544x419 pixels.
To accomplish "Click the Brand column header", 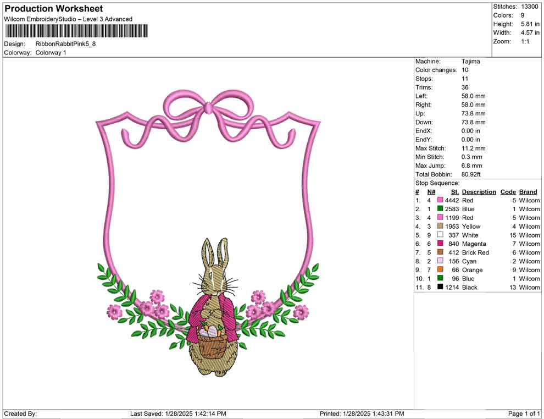I will point(528,192).
